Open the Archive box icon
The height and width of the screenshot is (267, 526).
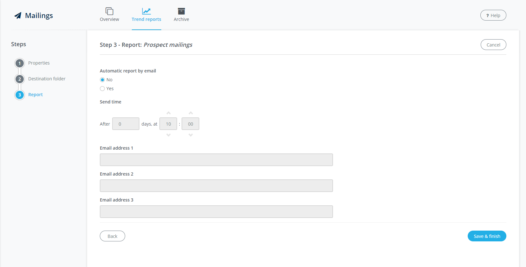pyautogui.click(x=181, y=11)
